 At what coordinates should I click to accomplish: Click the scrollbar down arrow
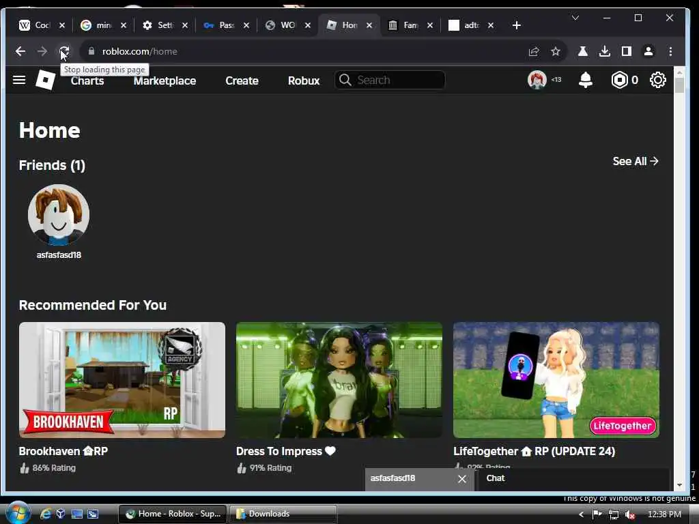(679, 485)
